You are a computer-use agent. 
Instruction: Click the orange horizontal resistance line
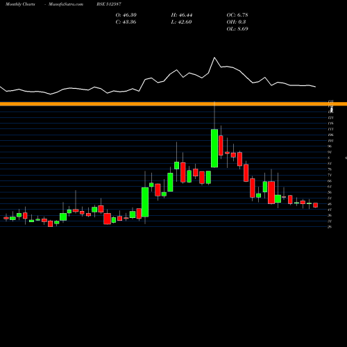[x=173, y=104]
